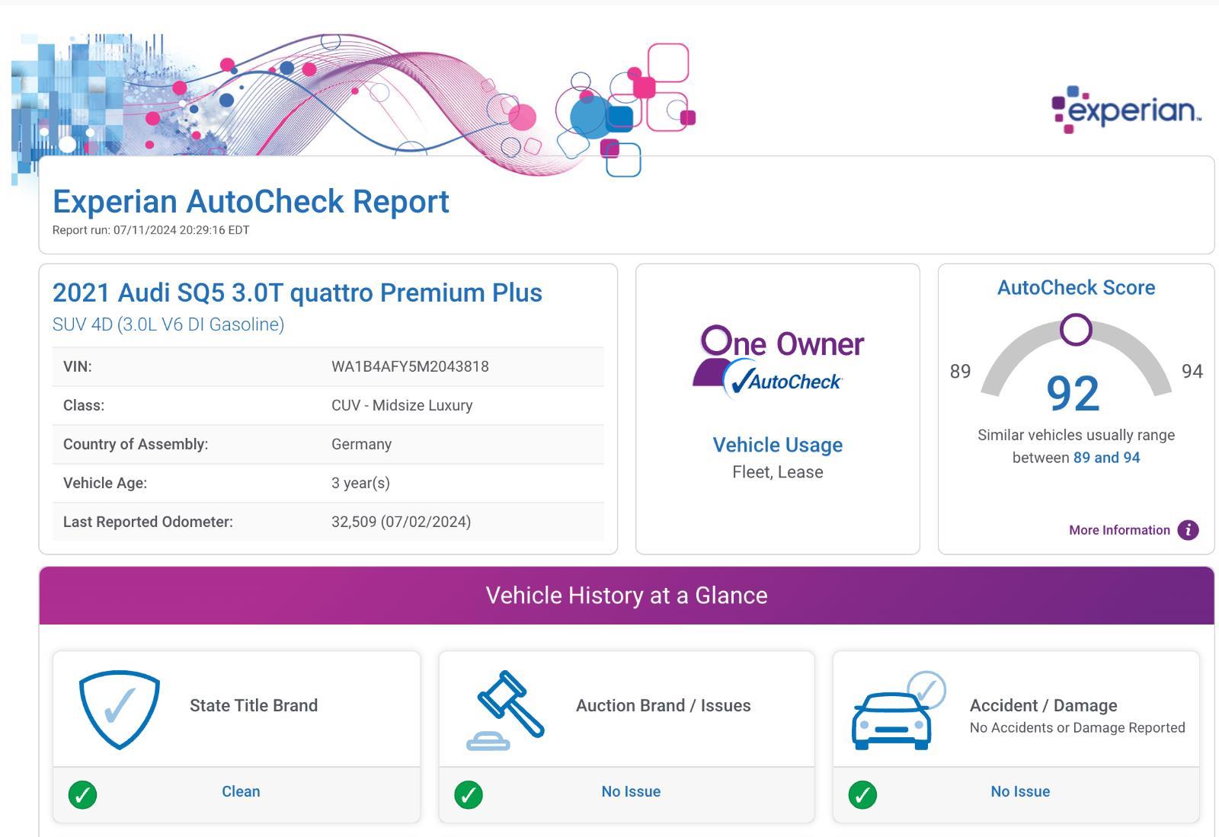Click the green checkmark beside Clean
Image resolution: width=1219 pixels, height=837 pixels.
pos(82,794)
